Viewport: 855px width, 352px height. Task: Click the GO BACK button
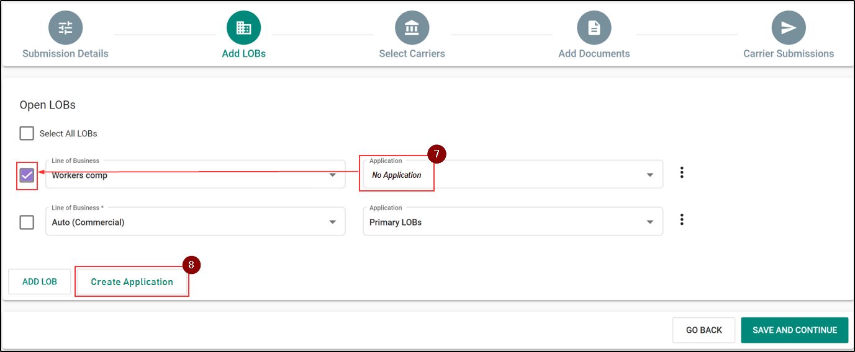coord(704,330)
